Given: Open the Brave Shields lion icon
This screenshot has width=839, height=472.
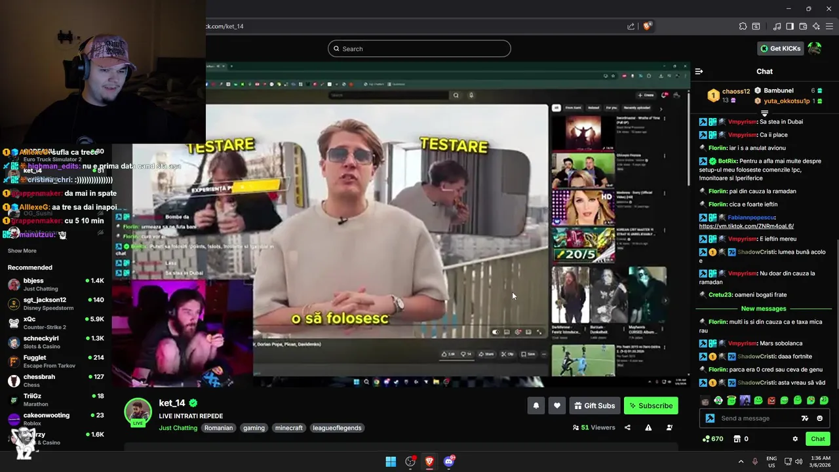Looking at the screenshot, I should 647,26.
